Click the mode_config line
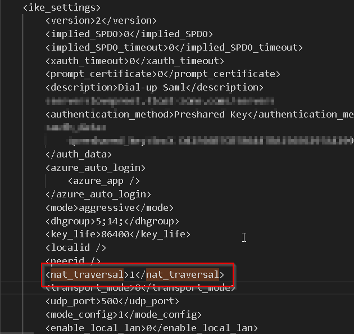 (124, 314)
